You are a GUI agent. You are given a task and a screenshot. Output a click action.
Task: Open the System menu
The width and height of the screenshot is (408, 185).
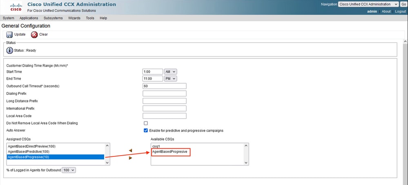click(x=8, y=18)
